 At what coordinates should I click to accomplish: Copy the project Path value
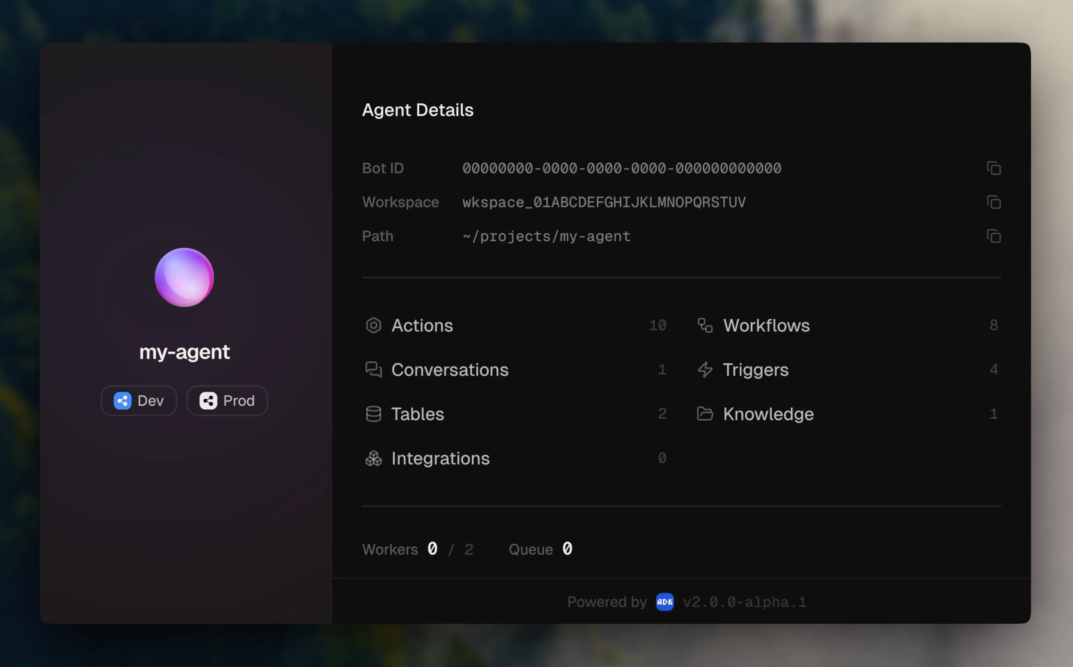993,236
